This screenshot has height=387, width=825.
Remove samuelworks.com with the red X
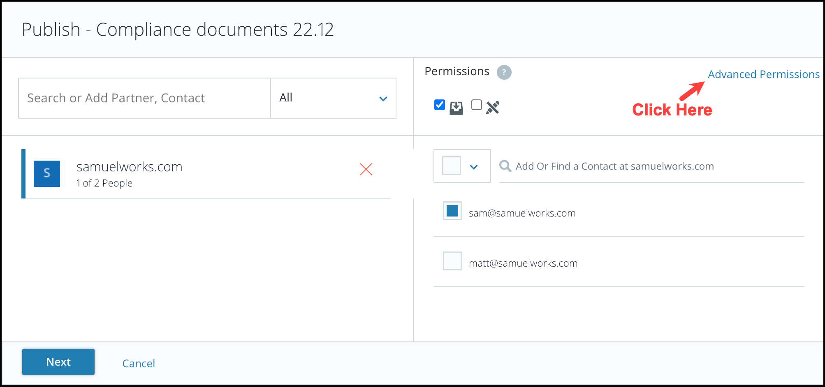(x=366, y=169)
